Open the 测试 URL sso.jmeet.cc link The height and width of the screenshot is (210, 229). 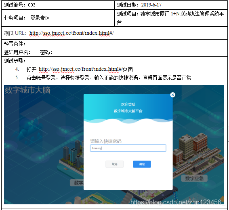(x=71, y=33)
